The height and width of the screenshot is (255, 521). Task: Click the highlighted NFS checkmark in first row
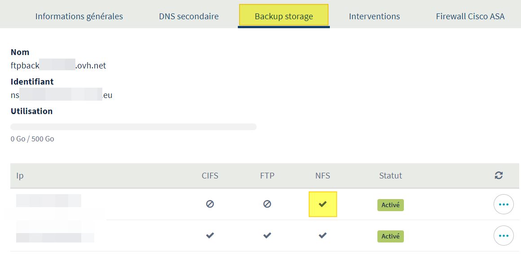click(323, 204)
